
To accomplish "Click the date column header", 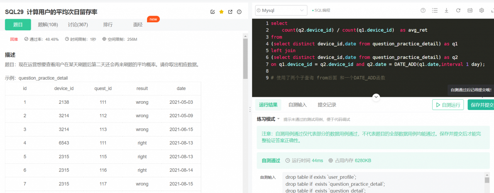I will click(x=181, y=88).
